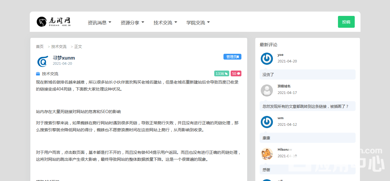The width and height of the screenshot is (390, 181).
Task: Click Hibanaw's fox avatar
Action: [x=267, y=154]
